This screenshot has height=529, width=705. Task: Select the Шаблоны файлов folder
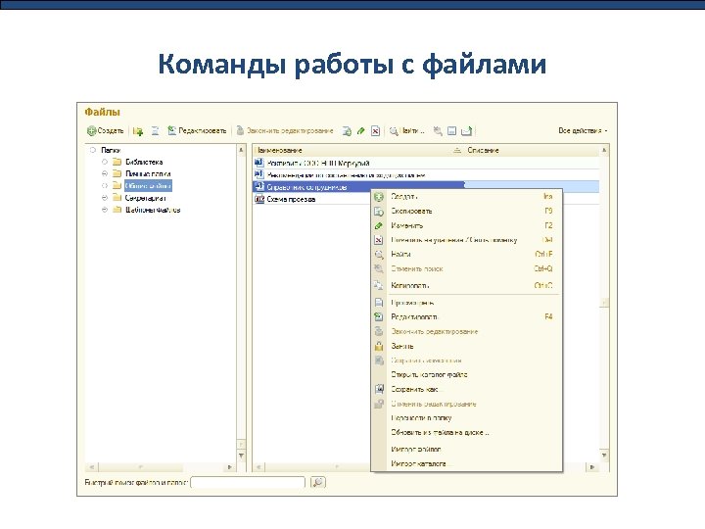click(x=153, y=210)
